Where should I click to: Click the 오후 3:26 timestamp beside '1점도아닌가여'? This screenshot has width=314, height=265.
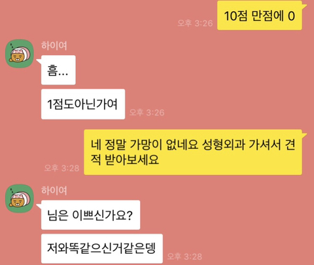tap(147, 112)
